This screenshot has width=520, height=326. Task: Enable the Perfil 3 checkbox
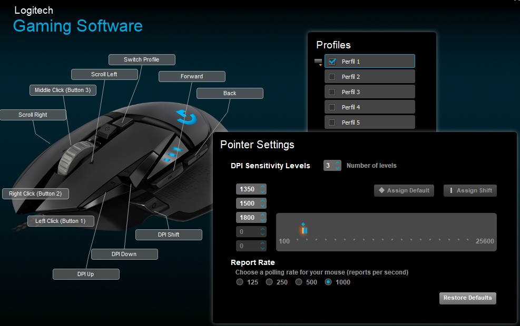pyautogui.click(x=331, y=92)
